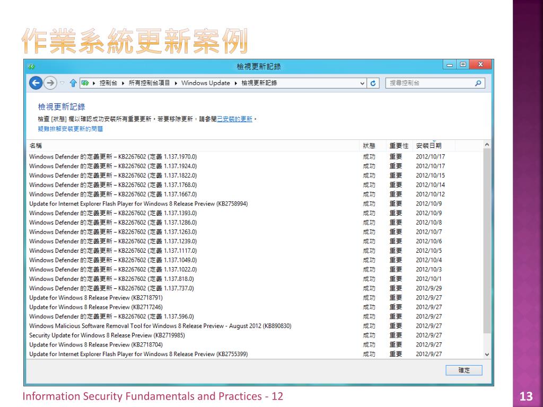Select Update for Windows 8 KB2718704 row
Screen dimensions: 543x407
[255, 344]
